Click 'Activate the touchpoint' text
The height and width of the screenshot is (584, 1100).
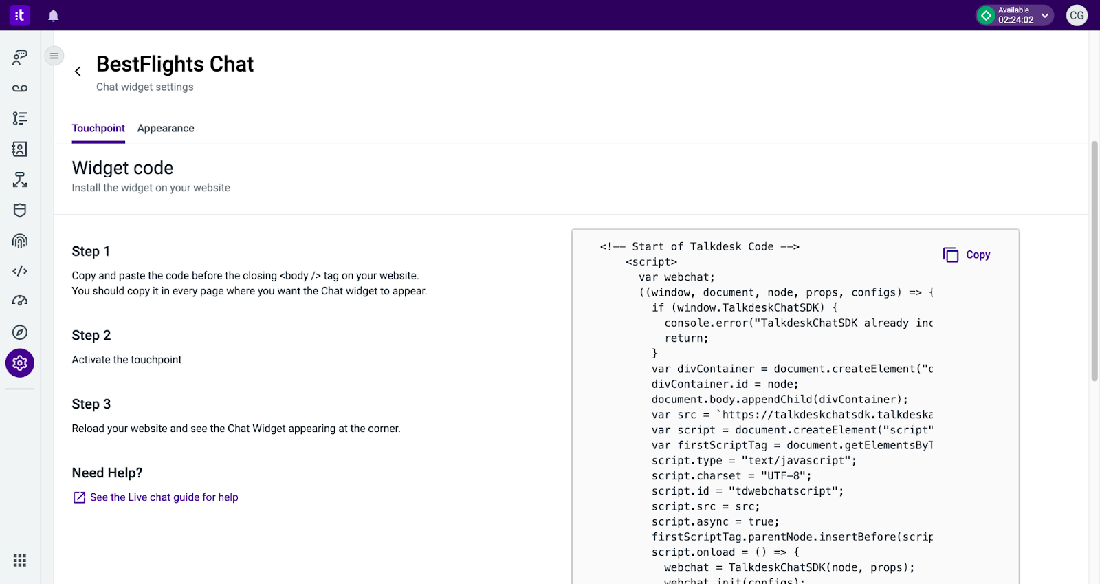point(127,360)
